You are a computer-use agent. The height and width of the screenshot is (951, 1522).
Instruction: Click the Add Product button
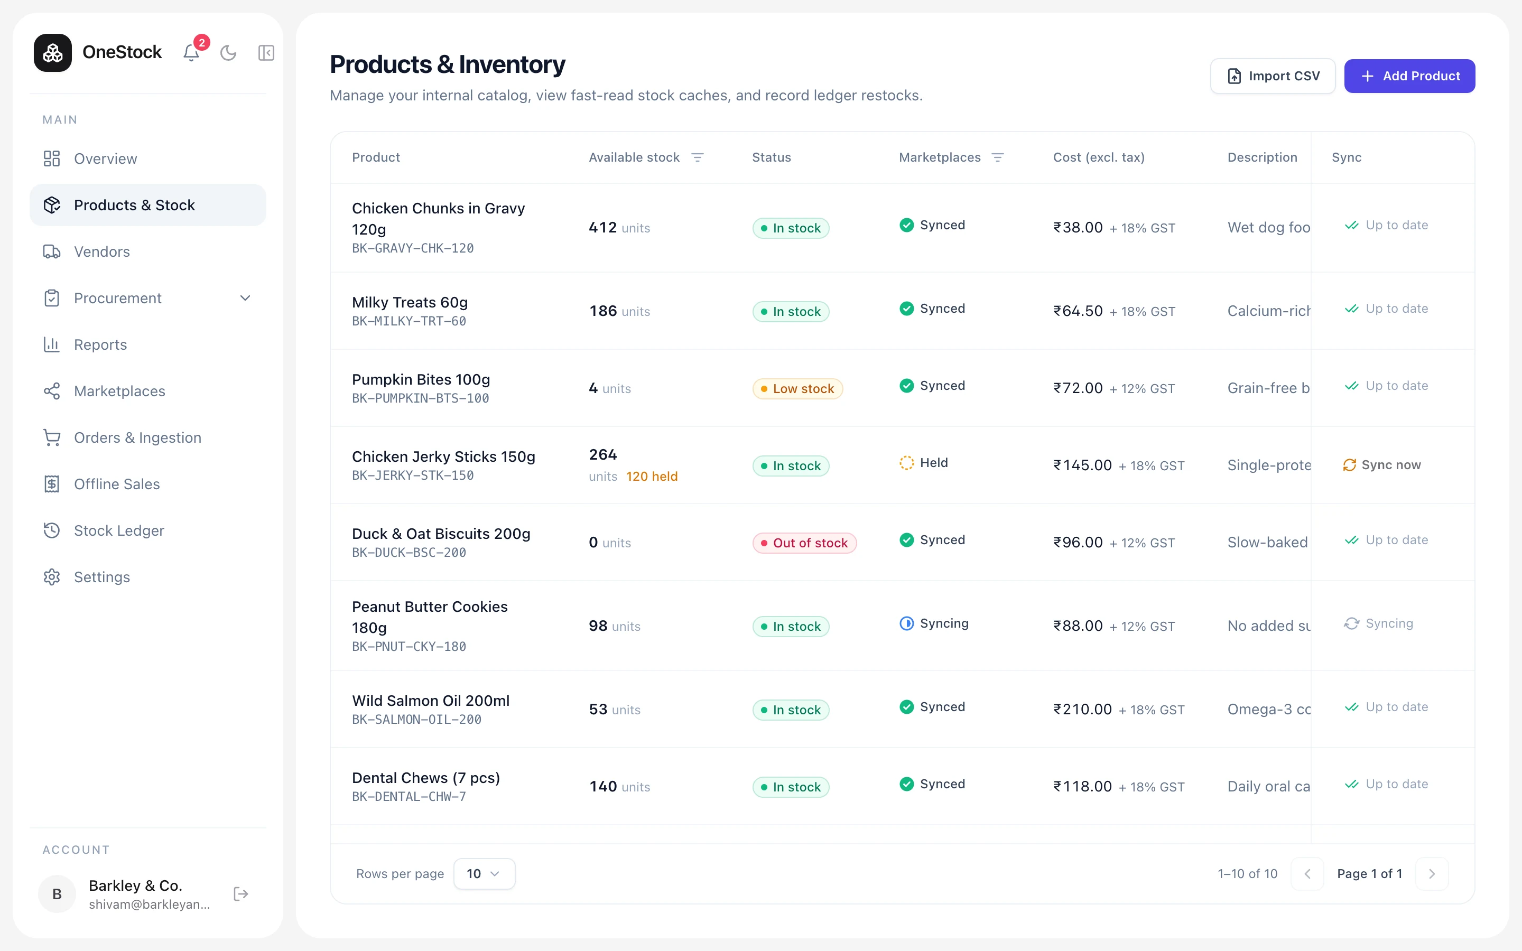coord(1409,76)
